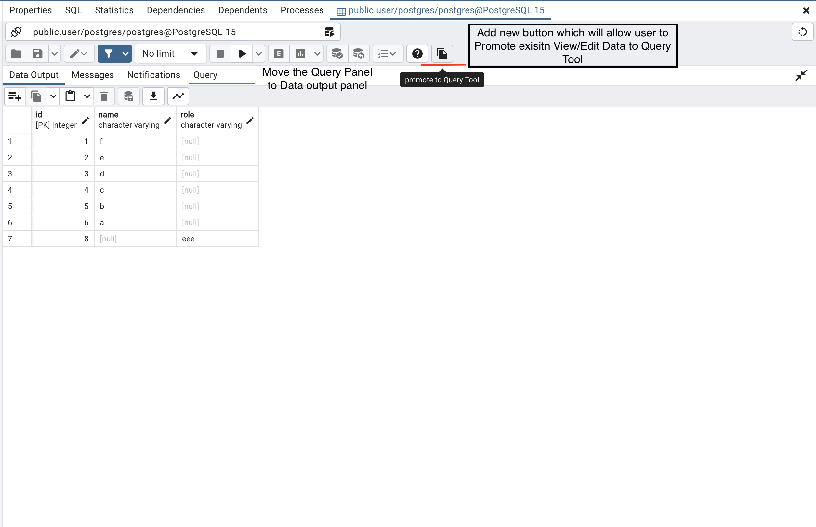Click the Explain (E) icon
The height and width of the screenshot is (527, 816).
pyautogui.click(x=279, y=54)
